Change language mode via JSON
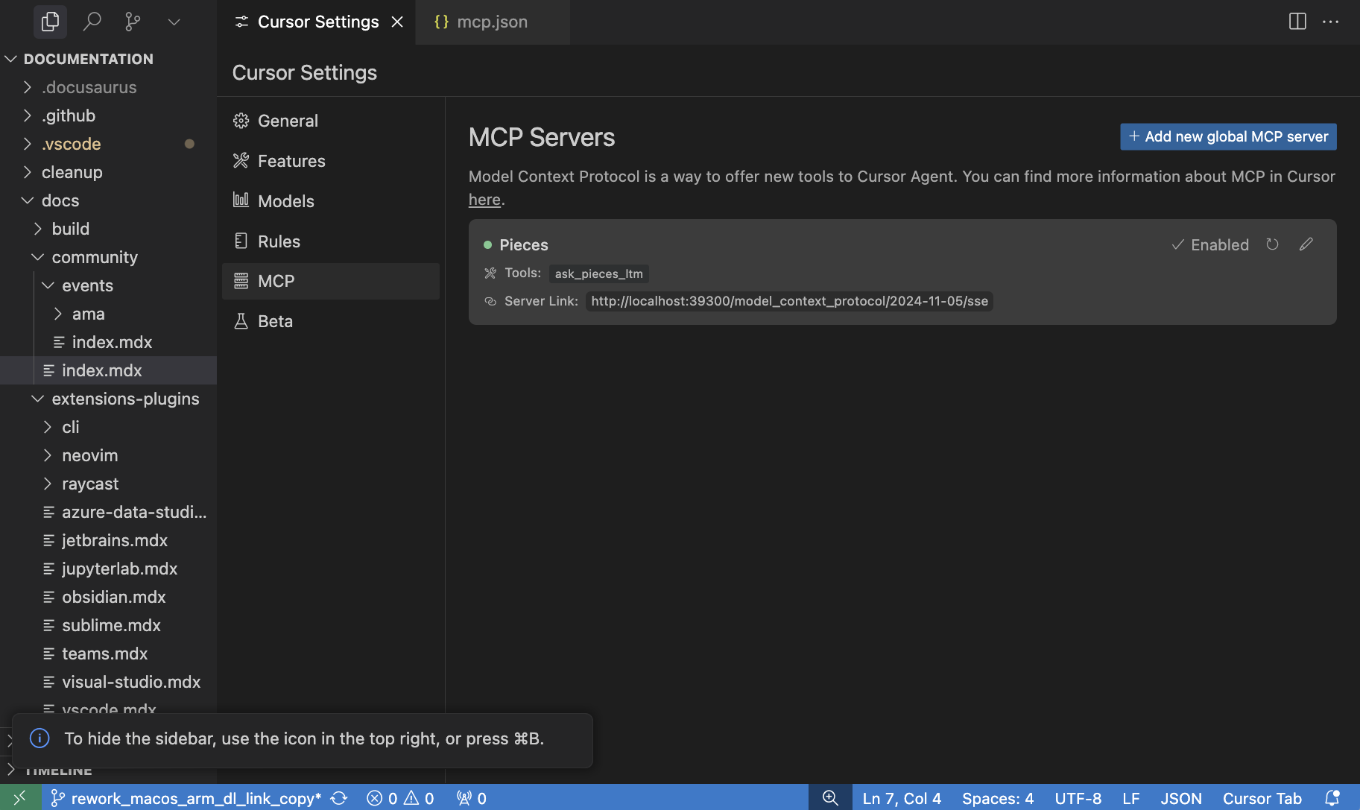This screenshot has height=810, width=1360. (1181, 798)
